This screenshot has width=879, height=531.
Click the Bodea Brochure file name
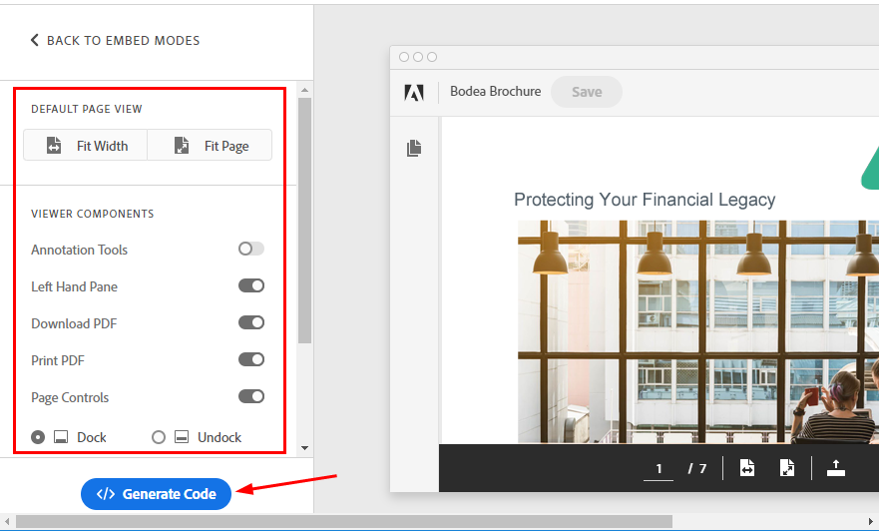click(495, 92)
